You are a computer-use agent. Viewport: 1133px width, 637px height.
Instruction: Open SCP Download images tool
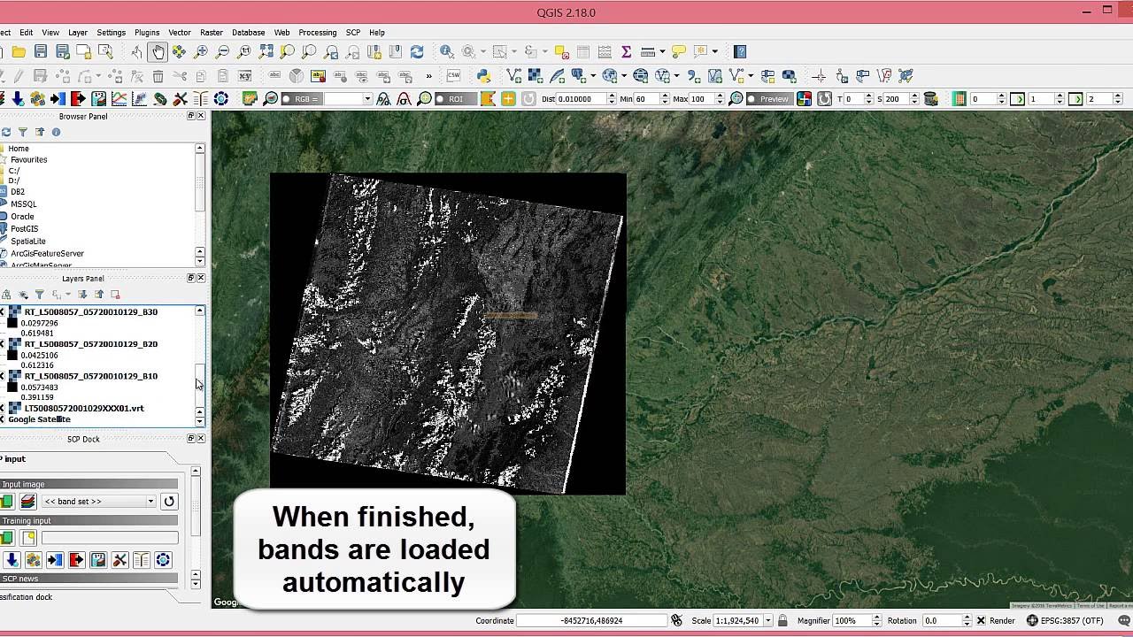(x=17, y=99)
